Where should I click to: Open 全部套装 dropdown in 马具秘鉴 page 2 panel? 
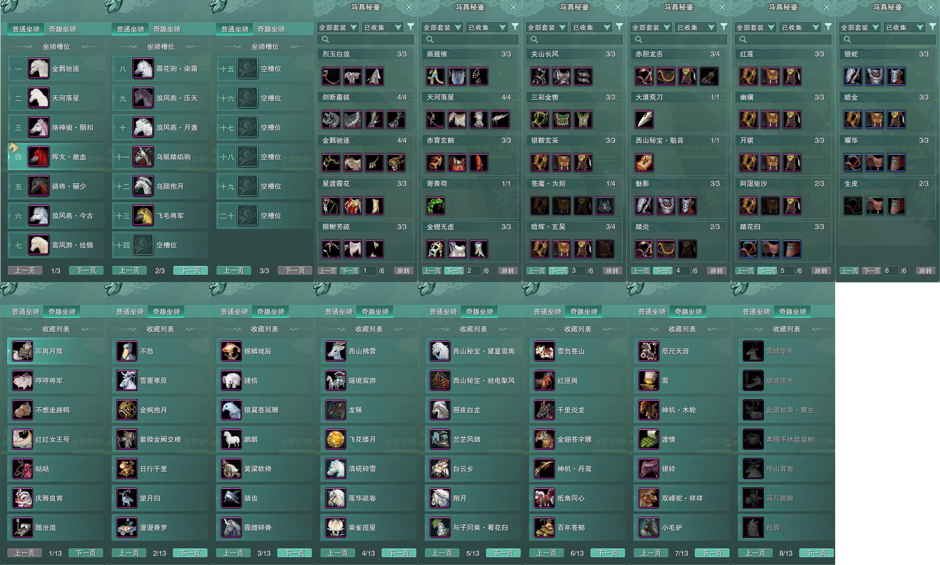point(442,28)
